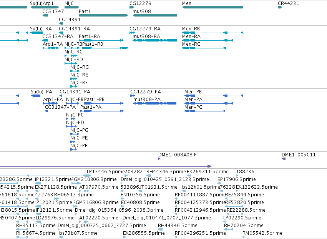Click the Arp1-RA transcript label
This screenshot has width=327, height=239.
(53, 44)
